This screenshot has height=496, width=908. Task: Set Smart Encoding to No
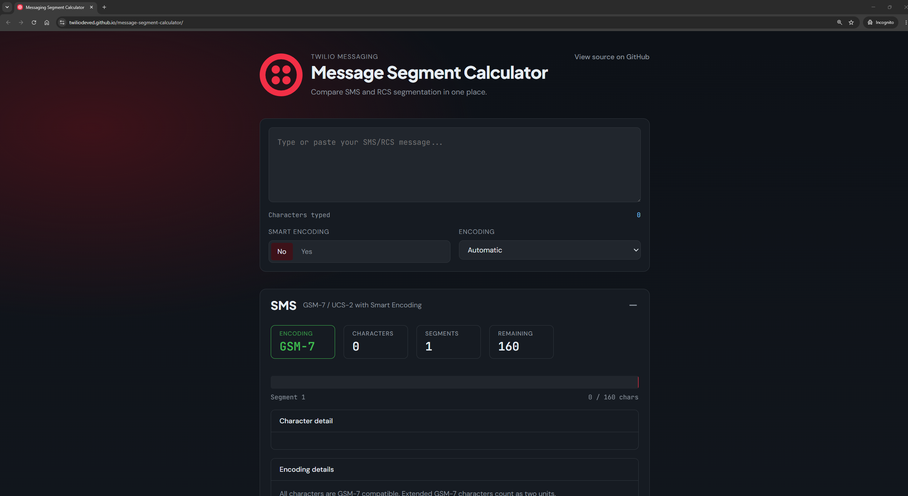tap(281, 251)
